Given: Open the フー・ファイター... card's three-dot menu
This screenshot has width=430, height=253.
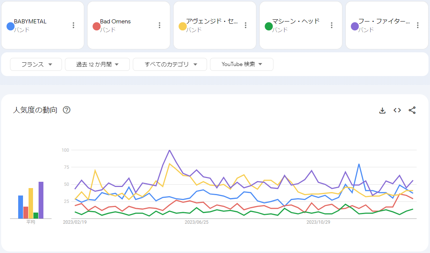Looking at the screenshot, I should click(x=418, y=25).
